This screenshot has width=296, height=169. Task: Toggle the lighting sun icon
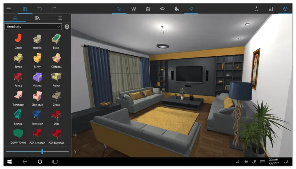click(x=191, y=9)
